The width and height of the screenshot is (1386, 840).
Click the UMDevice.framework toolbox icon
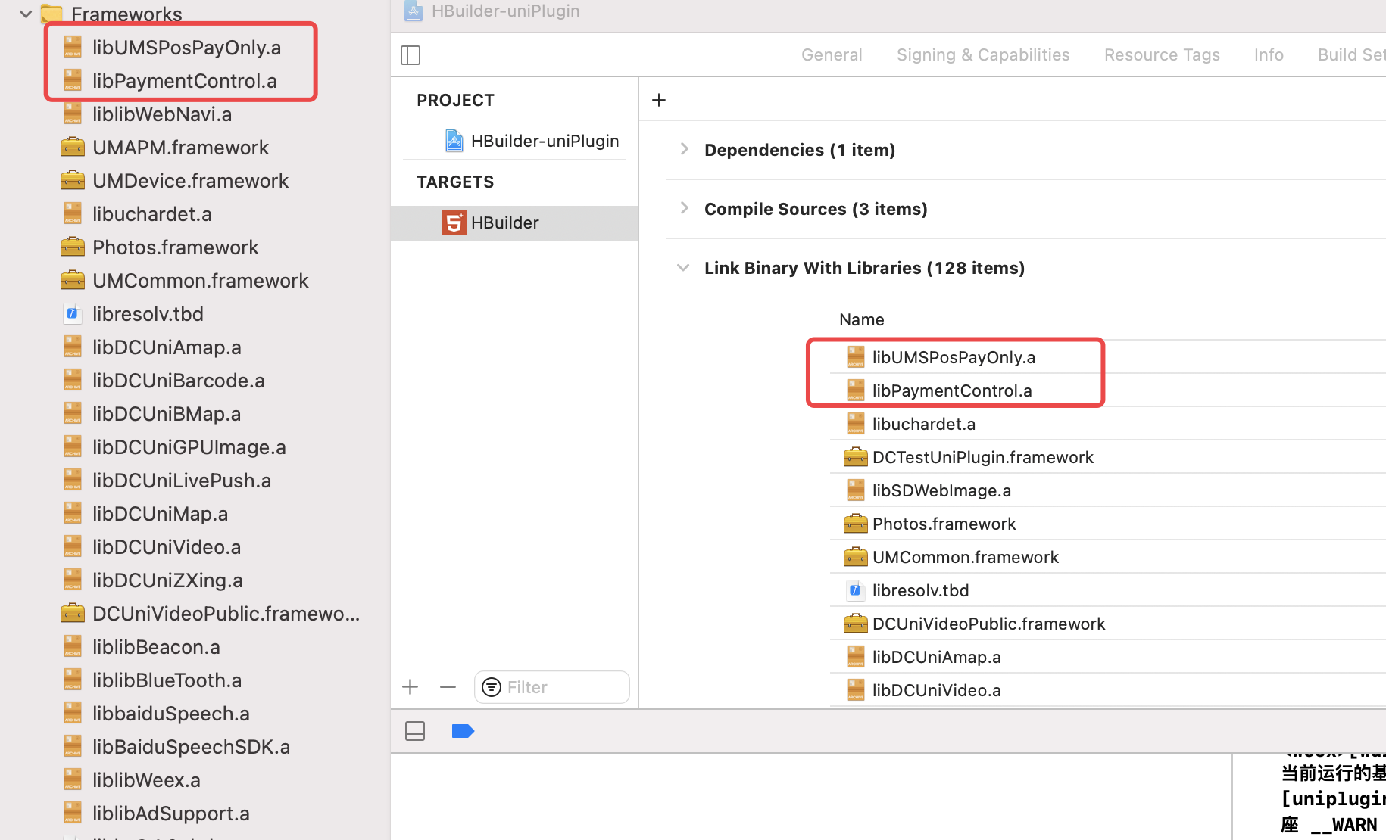click(73, 180)
